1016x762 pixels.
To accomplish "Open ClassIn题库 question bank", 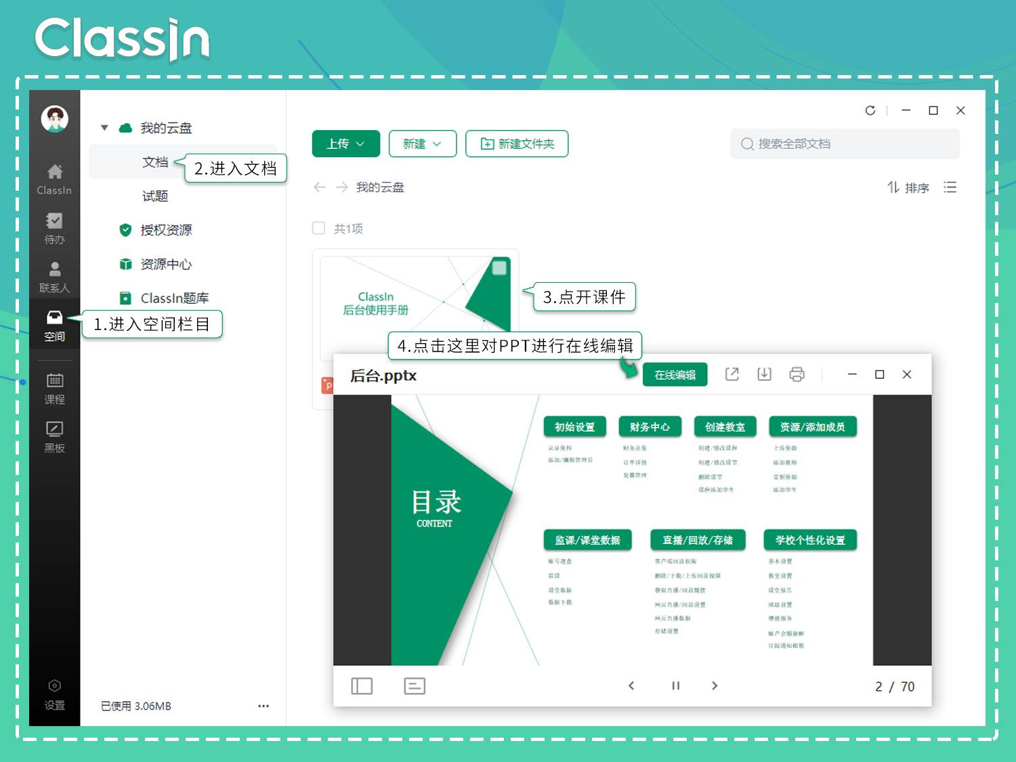I will [x=175, y=298].
